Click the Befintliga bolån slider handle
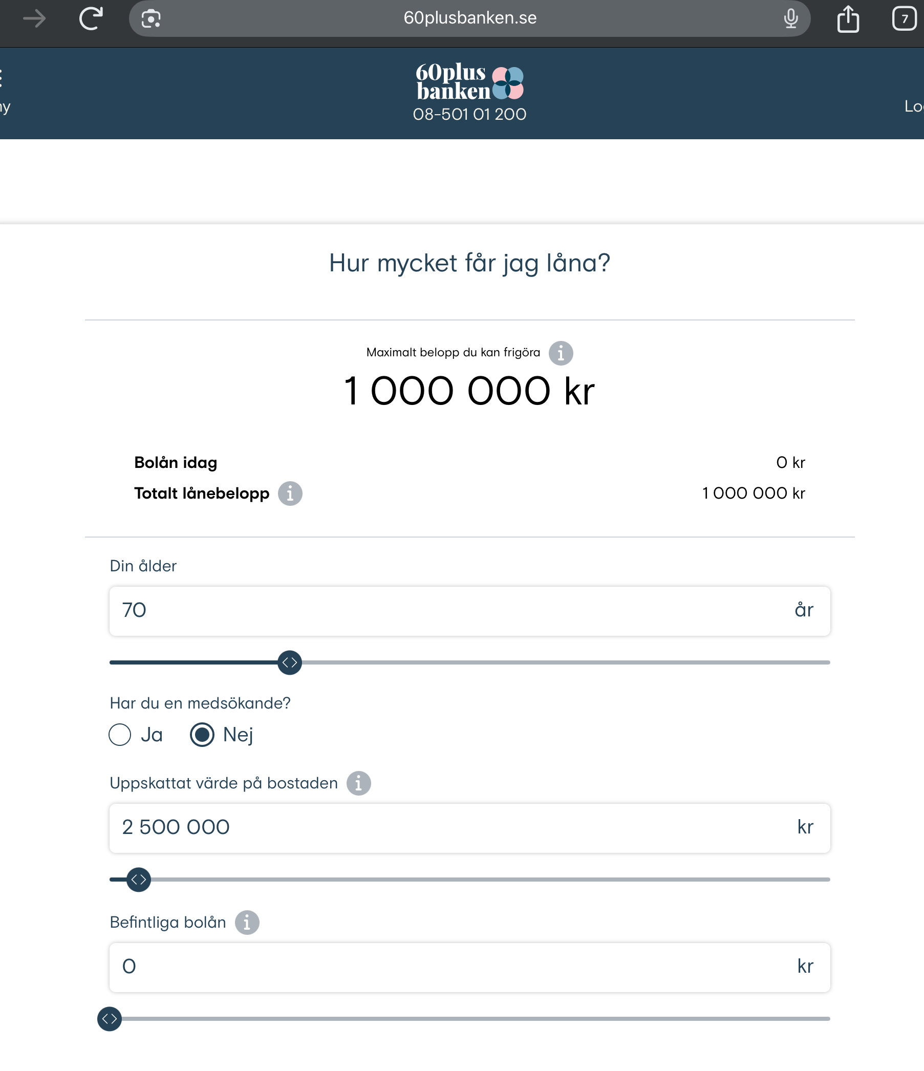 [110, 1019]
